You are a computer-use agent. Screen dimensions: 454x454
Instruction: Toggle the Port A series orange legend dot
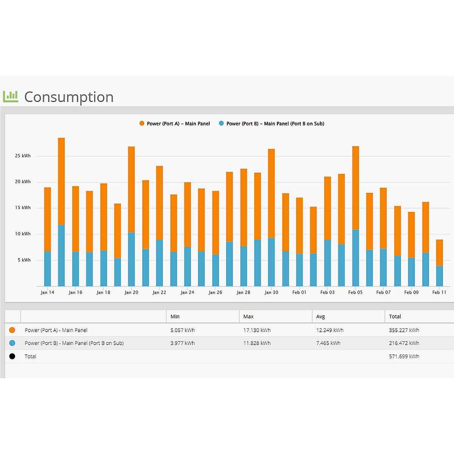(x=142, y=123)
